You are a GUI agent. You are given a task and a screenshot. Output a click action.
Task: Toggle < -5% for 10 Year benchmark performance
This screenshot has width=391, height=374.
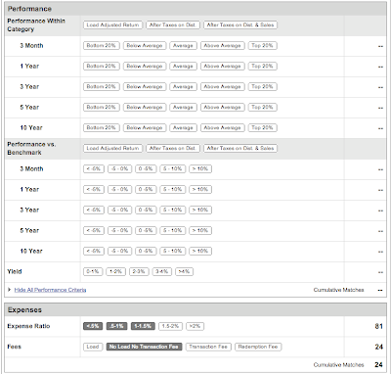[x=94, y=252]
